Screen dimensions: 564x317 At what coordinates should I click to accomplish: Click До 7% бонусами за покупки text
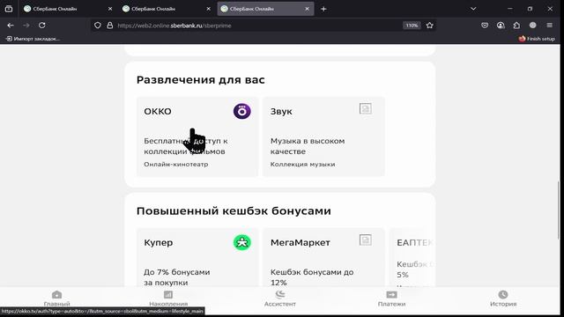click(177, 277)
